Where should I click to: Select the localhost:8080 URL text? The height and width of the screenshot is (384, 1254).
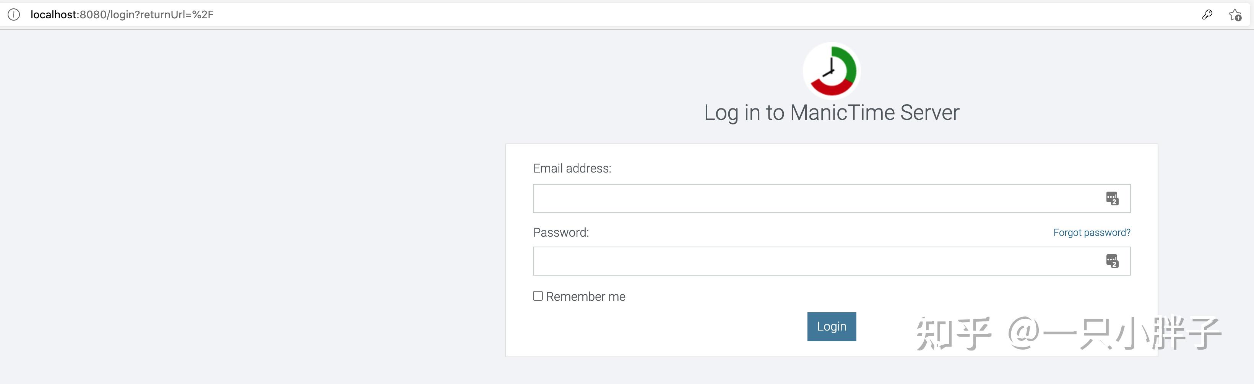122,15
